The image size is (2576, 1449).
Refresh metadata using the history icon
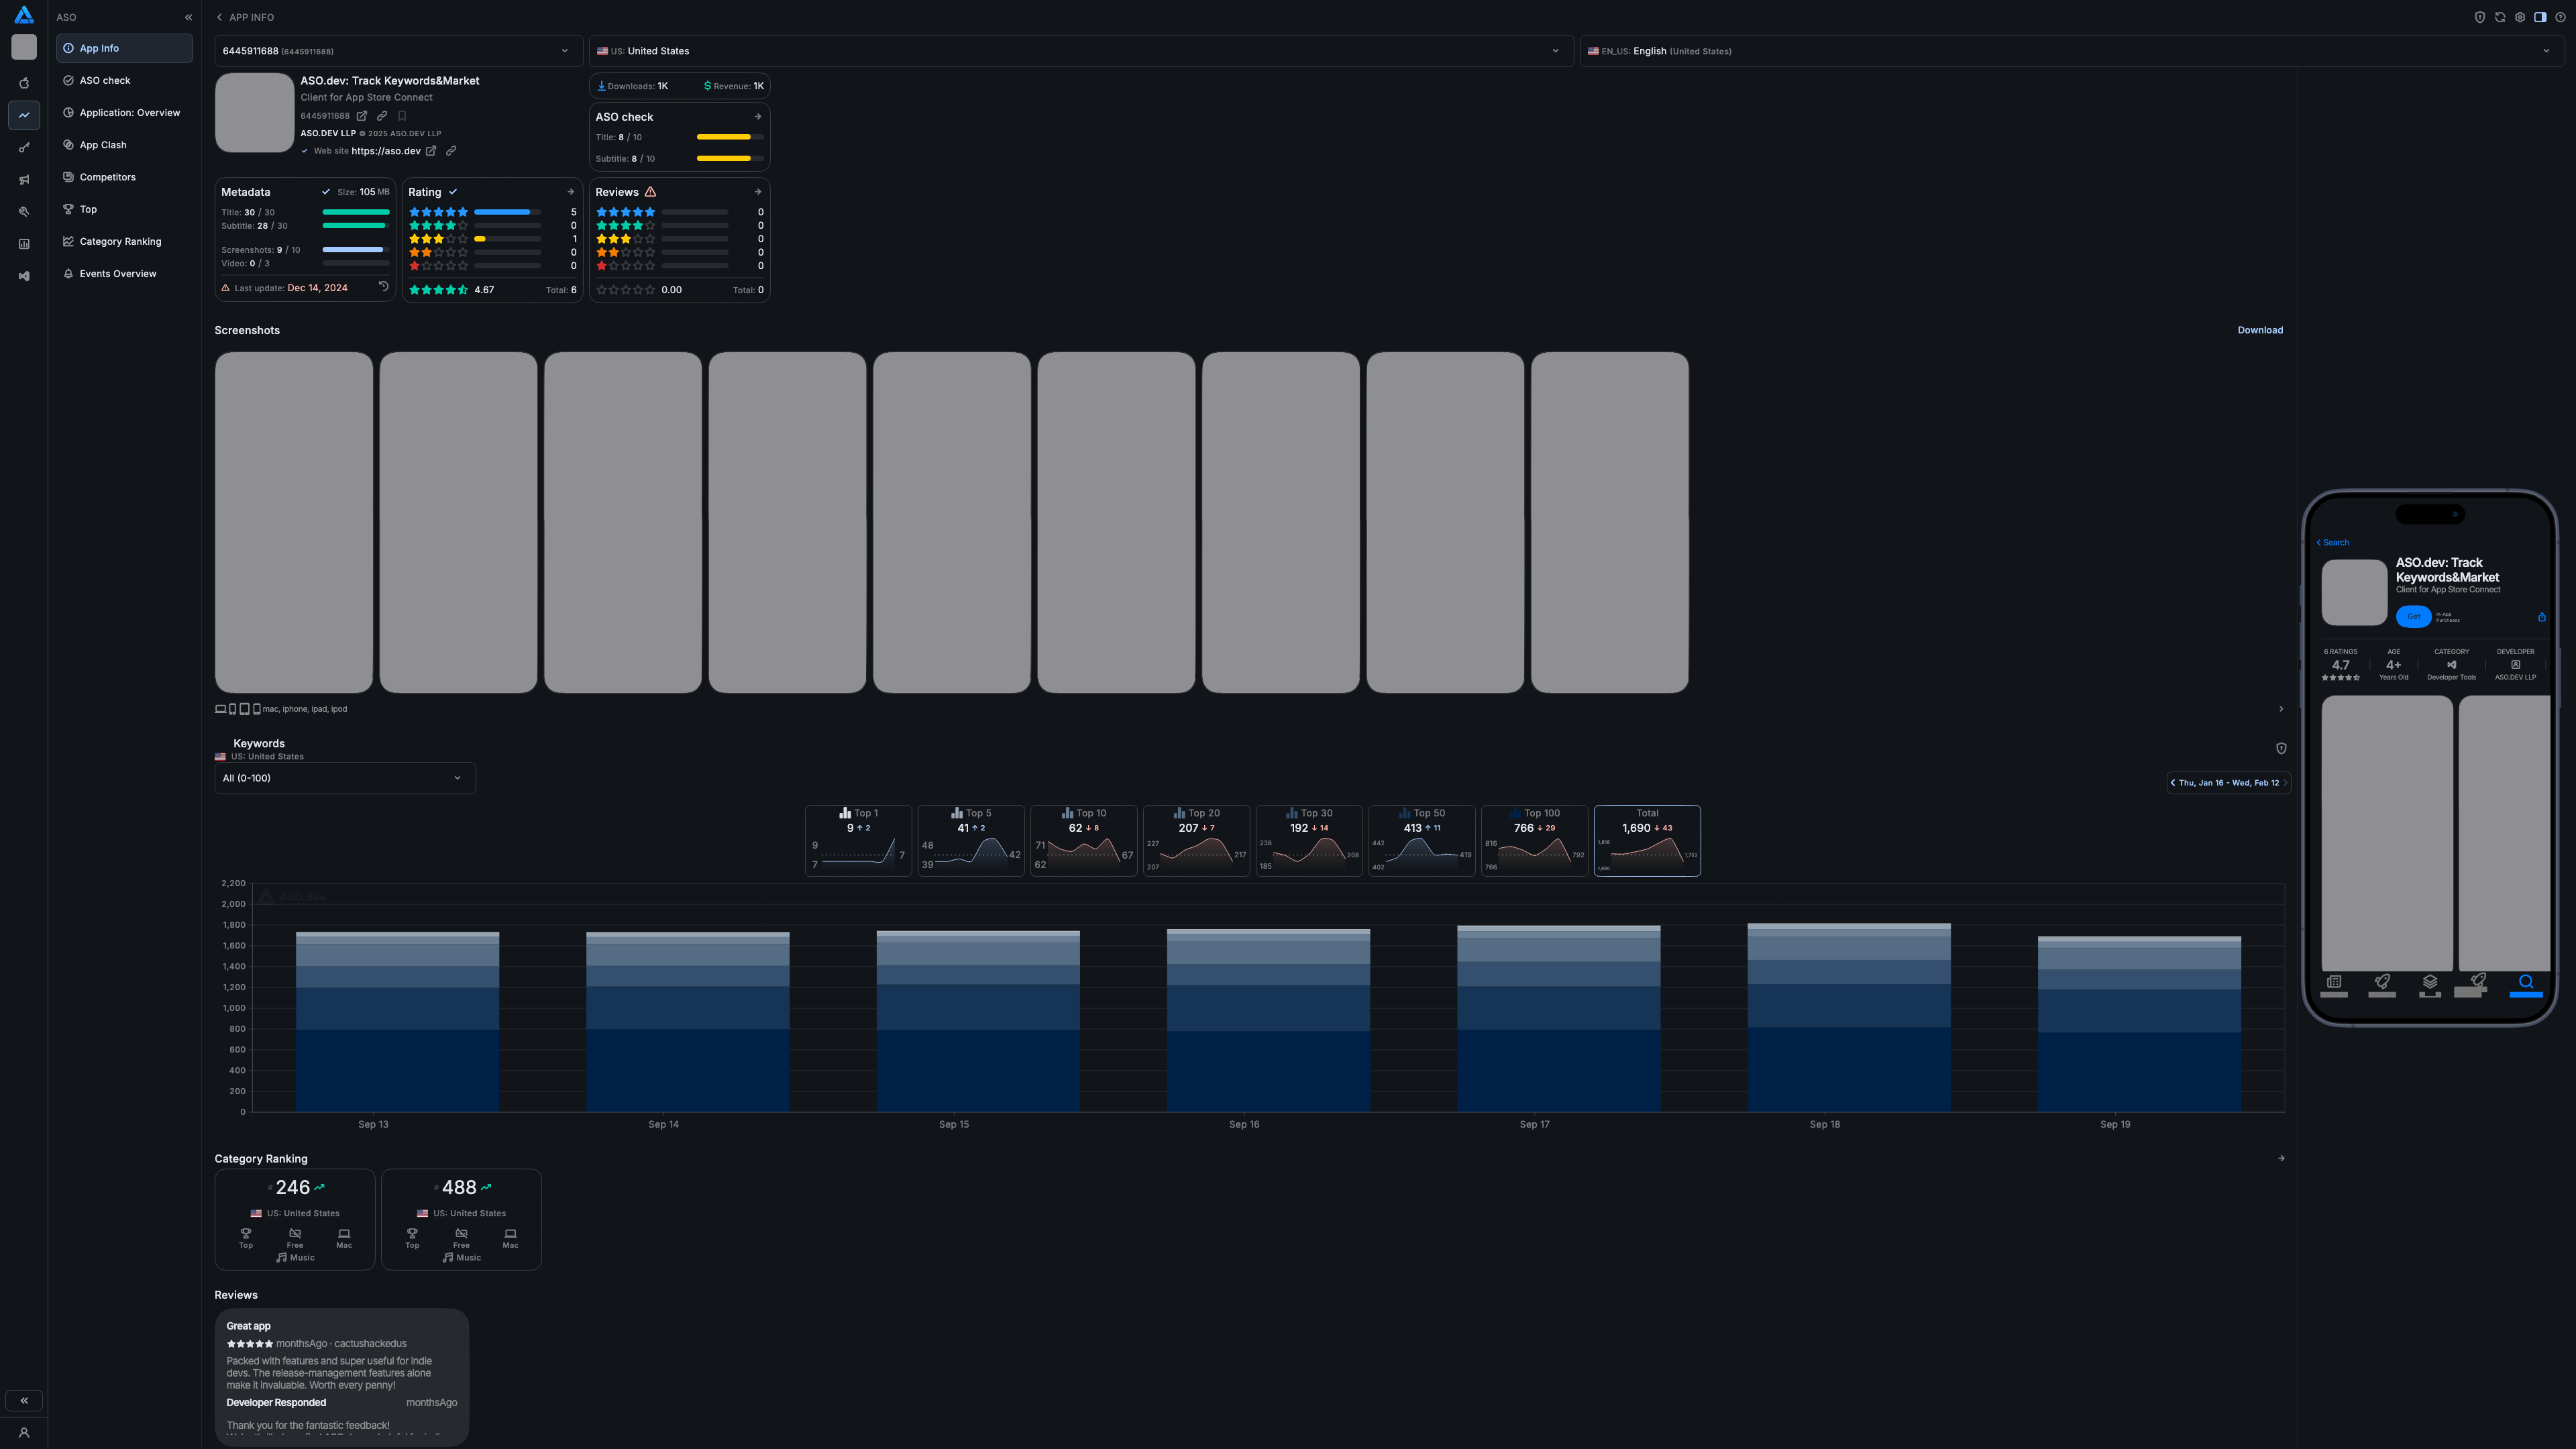click(x=383, y=287)
